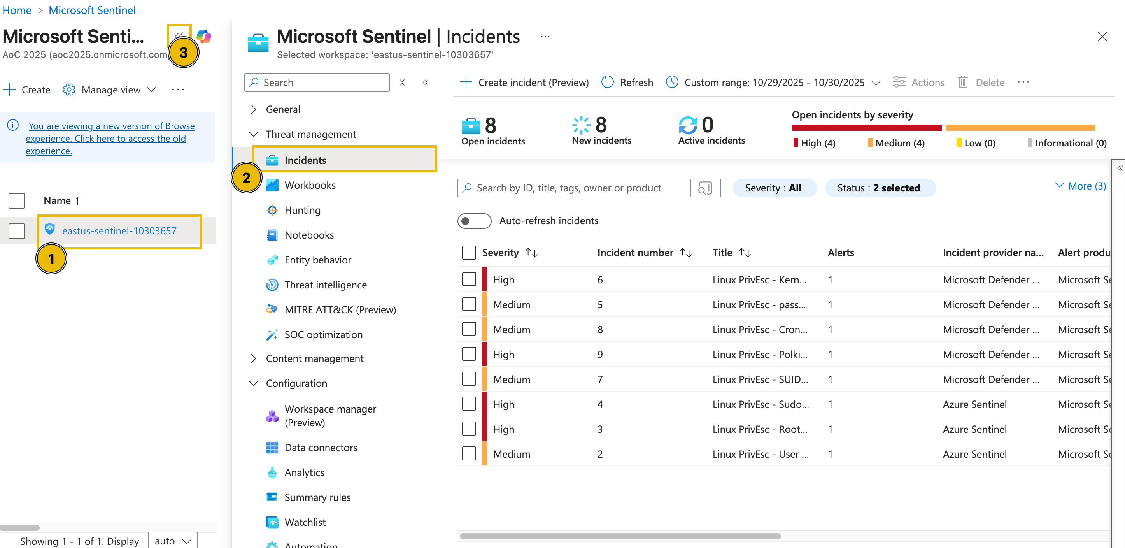The image size is (1125, 548).
Task: Select all incidents via header checkbox
Action: [x=469, y=252]
